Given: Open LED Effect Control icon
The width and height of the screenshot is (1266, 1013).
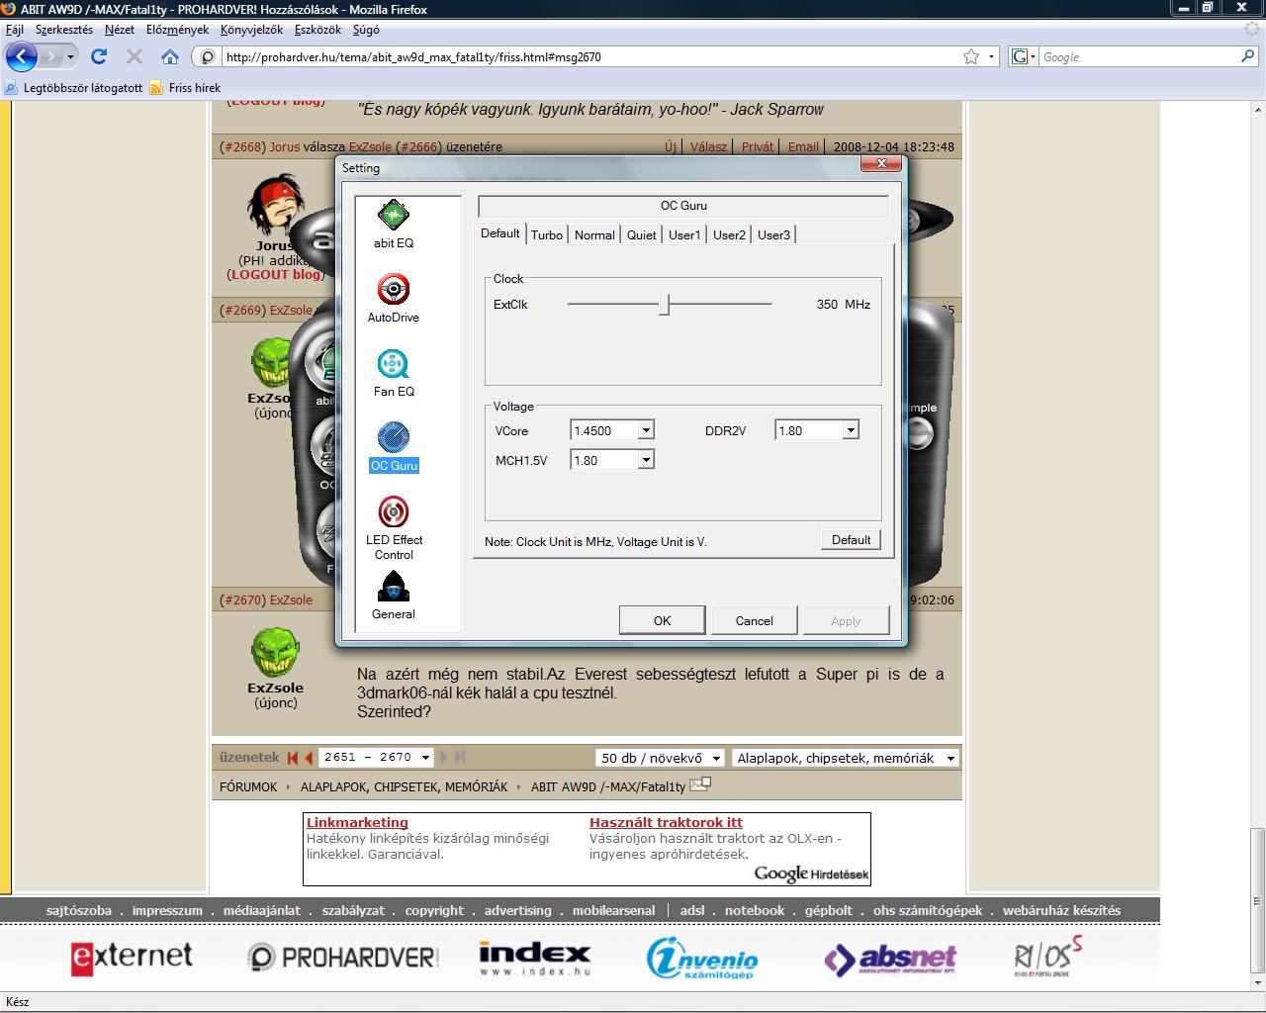Looking at the screenshot, I should 394,512.
